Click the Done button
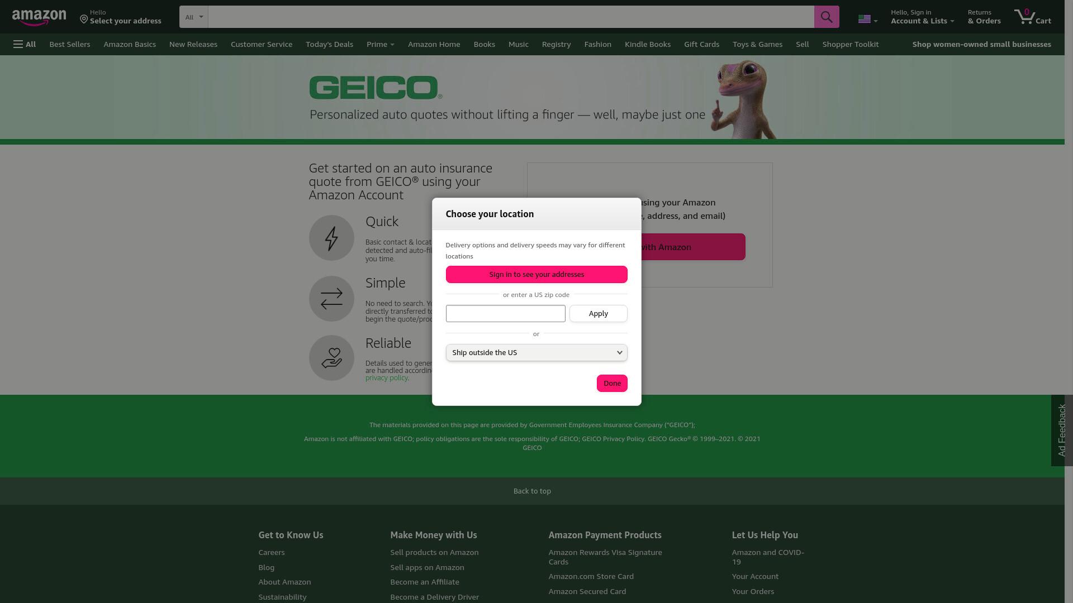 [612, 383]
